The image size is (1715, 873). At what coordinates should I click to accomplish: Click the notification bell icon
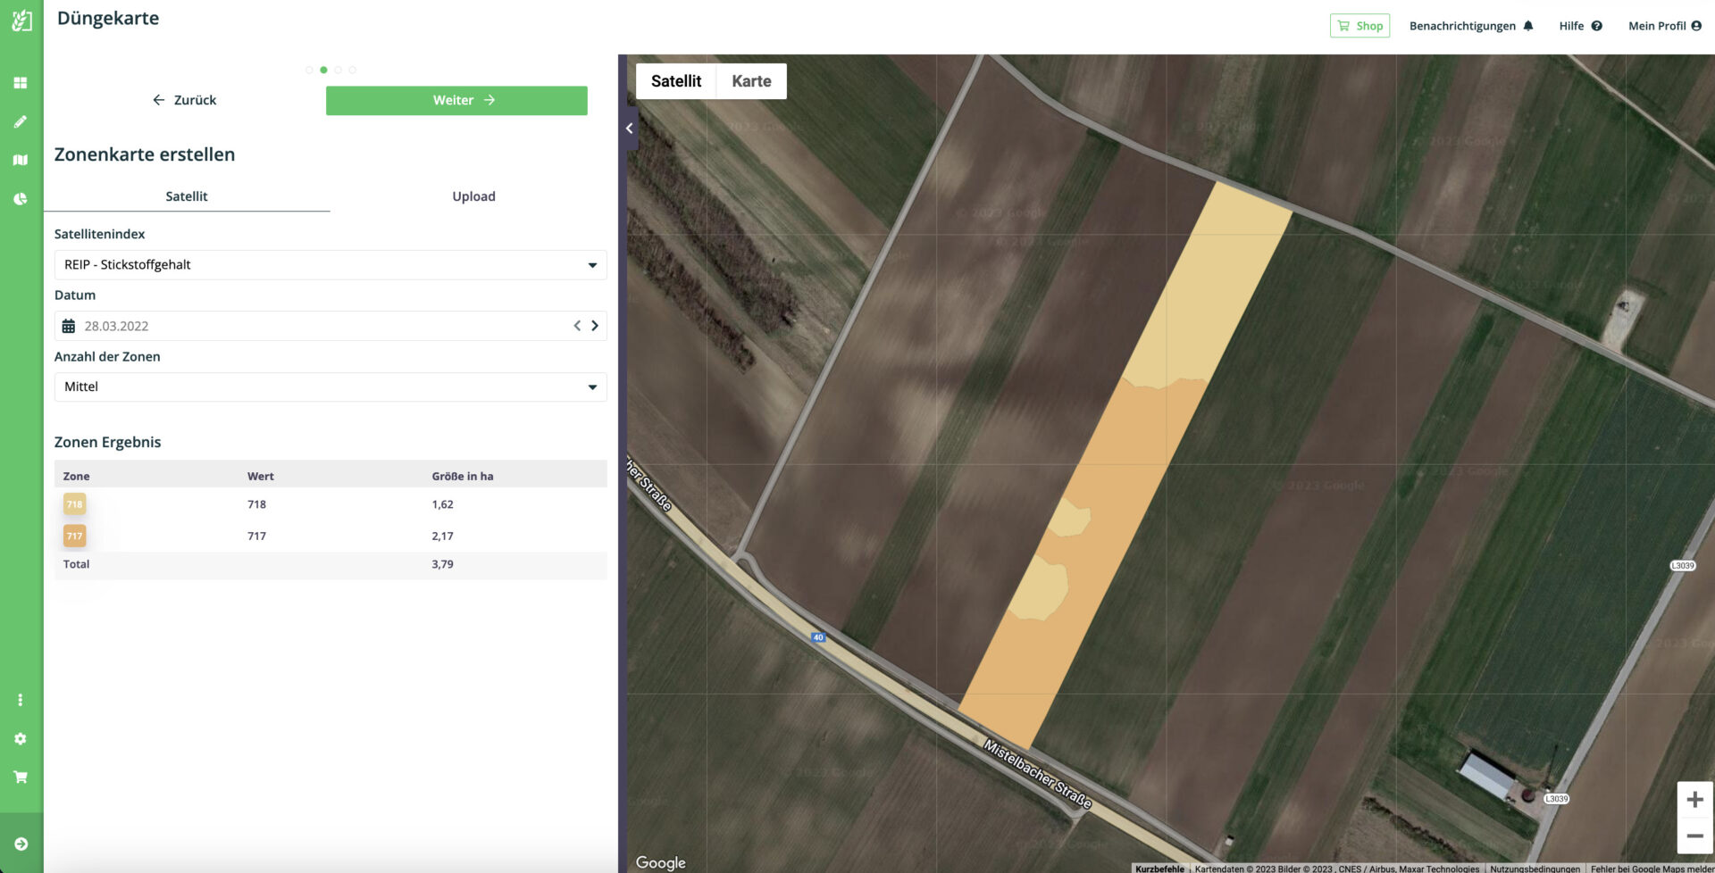point(1528,26)
